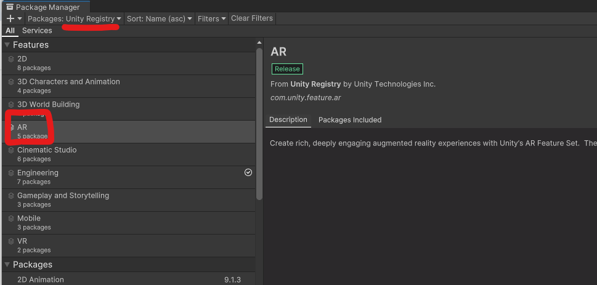Click the AR title in details pane
This screenshot has height=285, width=597.
(278, 52)
